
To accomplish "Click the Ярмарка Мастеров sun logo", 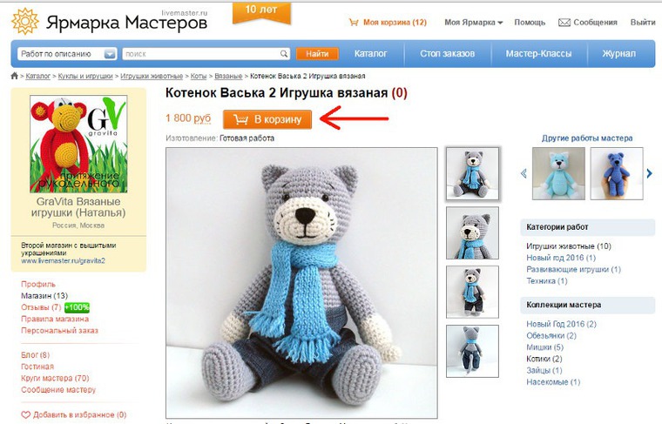I will point(25,21).
